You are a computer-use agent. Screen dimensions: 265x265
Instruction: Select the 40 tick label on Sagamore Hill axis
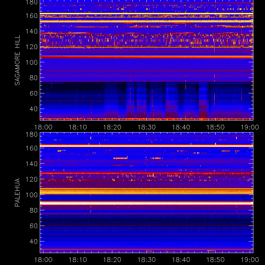point(34,109)
